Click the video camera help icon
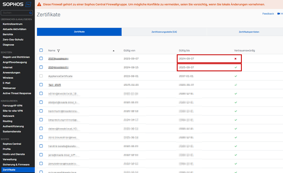Screen dimensions: 283x173 (x=279, y=14)
